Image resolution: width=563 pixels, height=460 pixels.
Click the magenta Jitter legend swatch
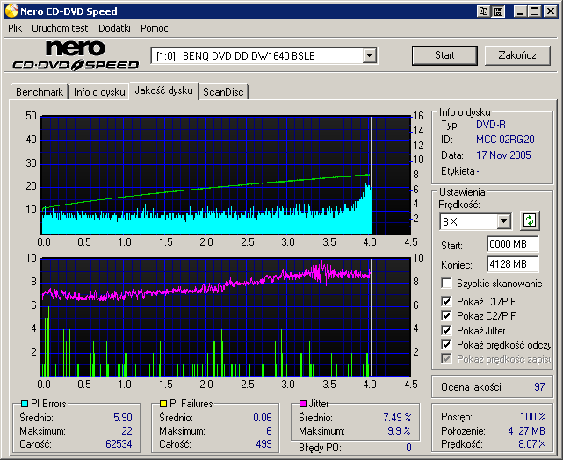[303, 404]
